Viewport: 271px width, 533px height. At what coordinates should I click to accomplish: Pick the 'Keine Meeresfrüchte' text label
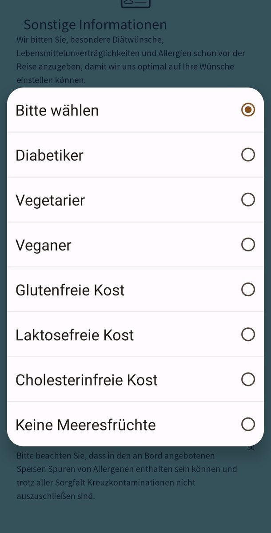[x=86, y=425]
